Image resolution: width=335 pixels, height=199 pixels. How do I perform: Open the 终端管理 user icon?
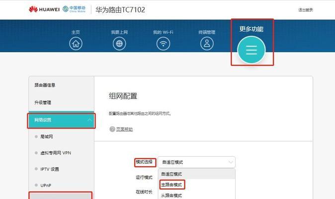point(207,44)
